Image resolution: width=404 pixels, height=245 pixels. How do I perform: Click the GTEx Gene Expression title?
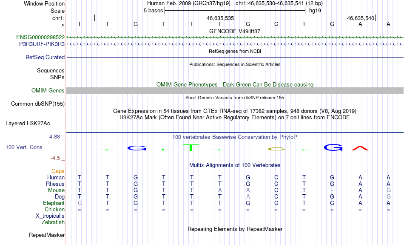pos(235,111)
